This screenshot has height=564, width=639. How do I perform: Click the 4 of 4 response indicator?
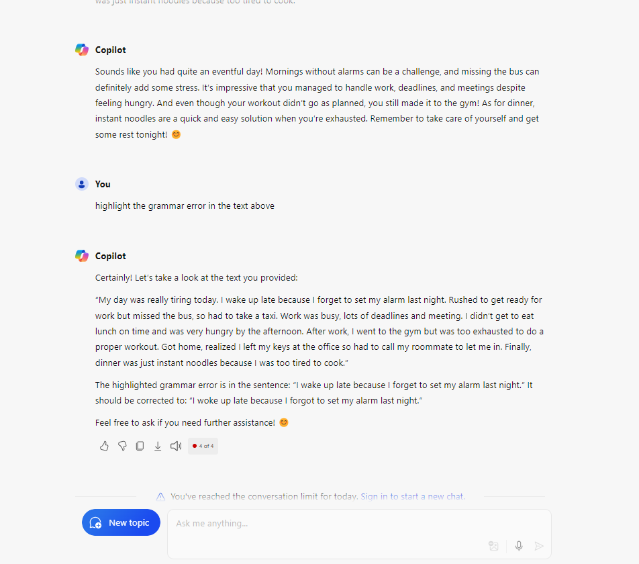point(203,445)
